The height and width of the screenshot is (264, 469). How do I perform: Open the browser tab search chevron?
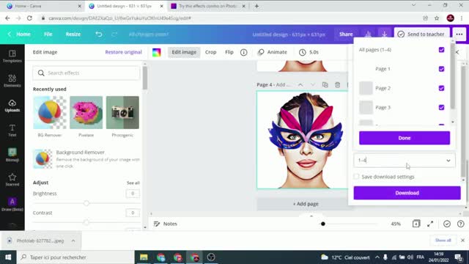point(413,5)
